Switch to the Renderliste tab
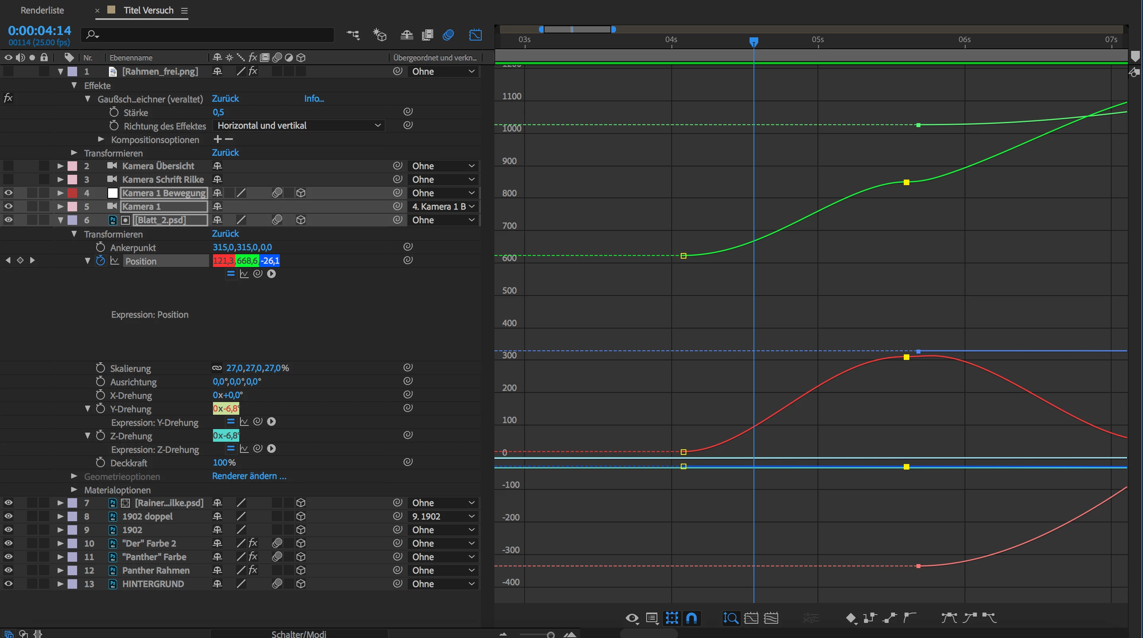The width and height of the screenshot is (1143, 638). 42,10
